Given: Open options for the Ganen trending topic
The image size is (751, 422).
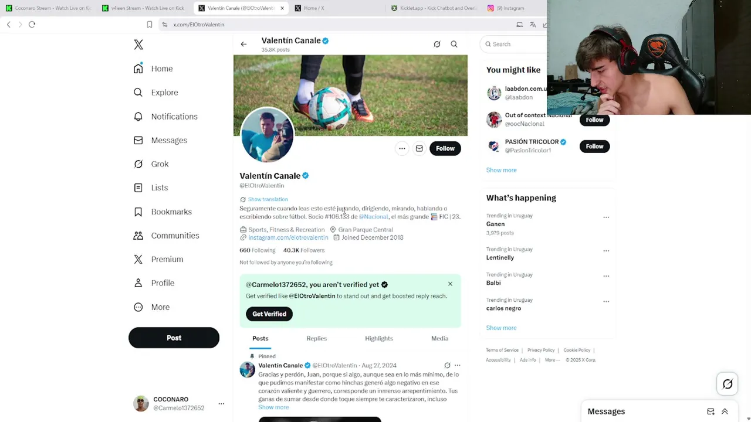Looking at the screenshot, I should pyautogui.click(x=606, y=217).
